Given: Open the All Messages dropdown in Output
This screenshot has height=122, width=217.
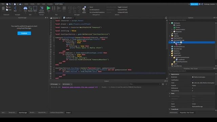Looking at the screenshot, I should pyautogui.click(x=55, y=84).
